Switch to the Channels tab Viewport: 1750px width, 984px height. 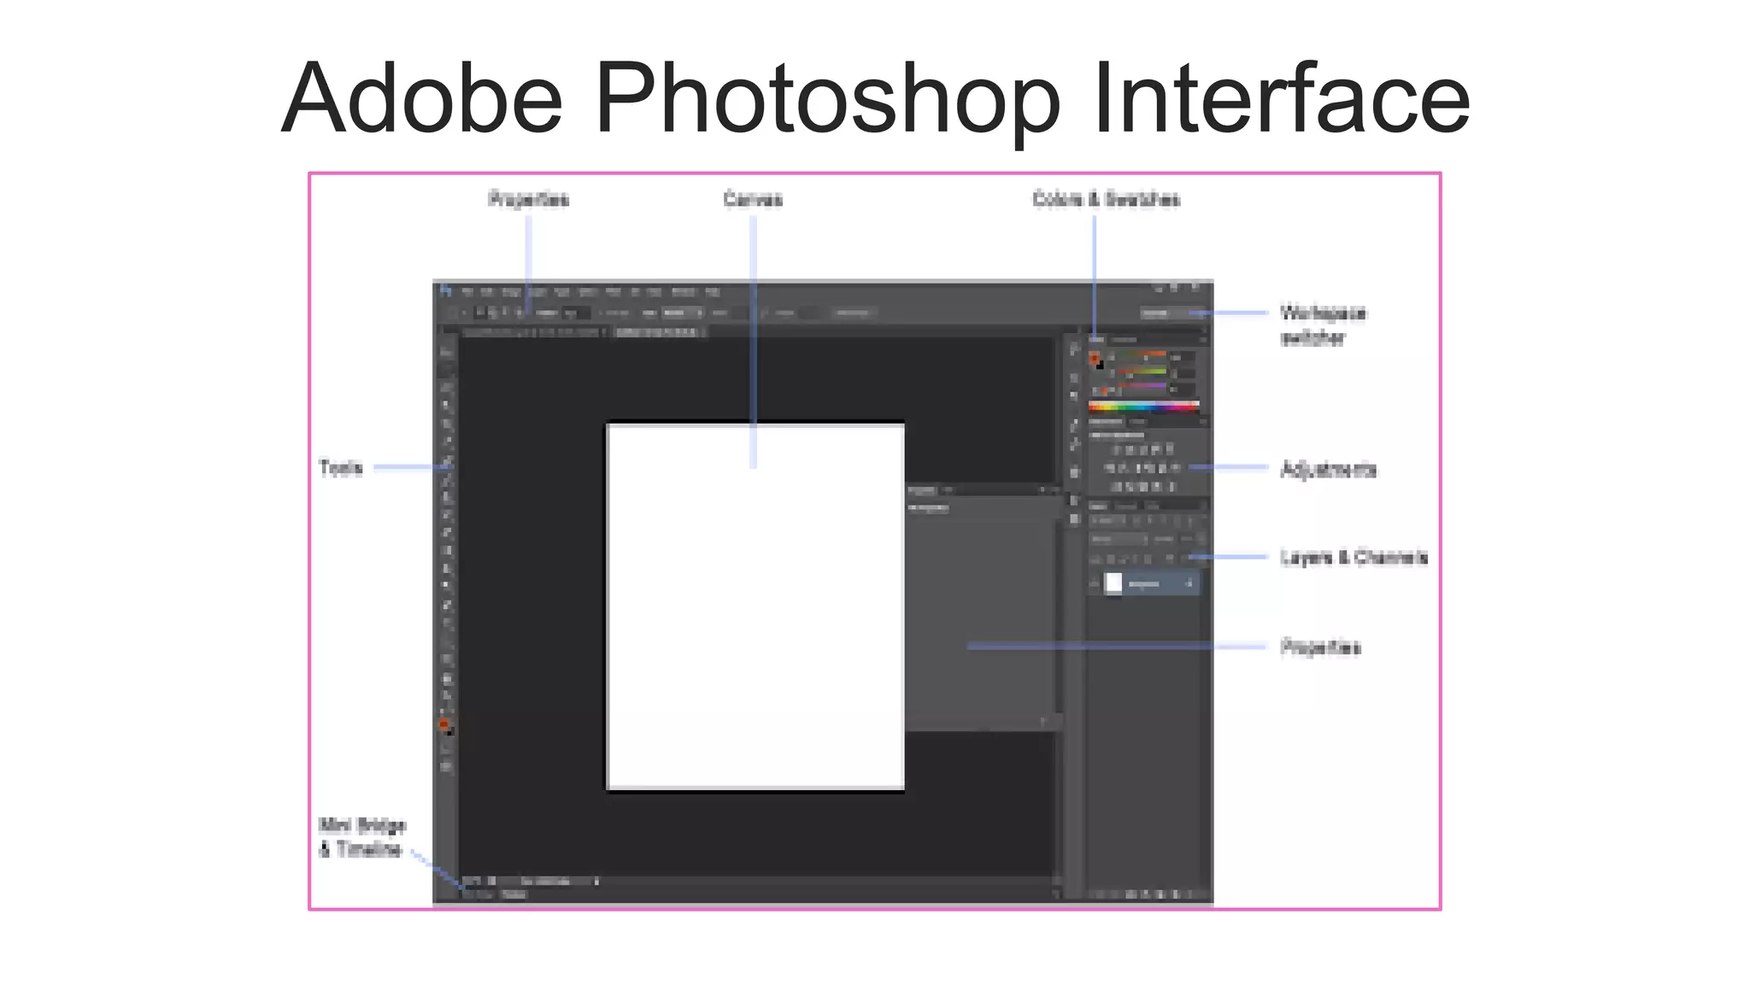pos(1127,506)
